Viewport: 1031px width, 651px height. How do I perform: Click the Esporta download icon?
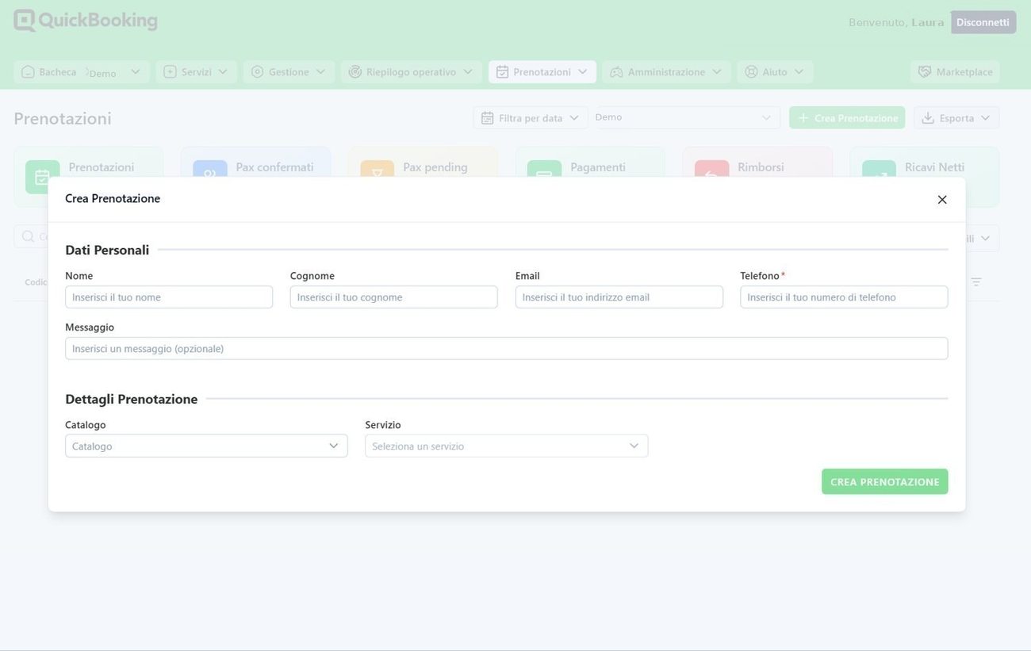pyautogui.click(x=928, y=118)
